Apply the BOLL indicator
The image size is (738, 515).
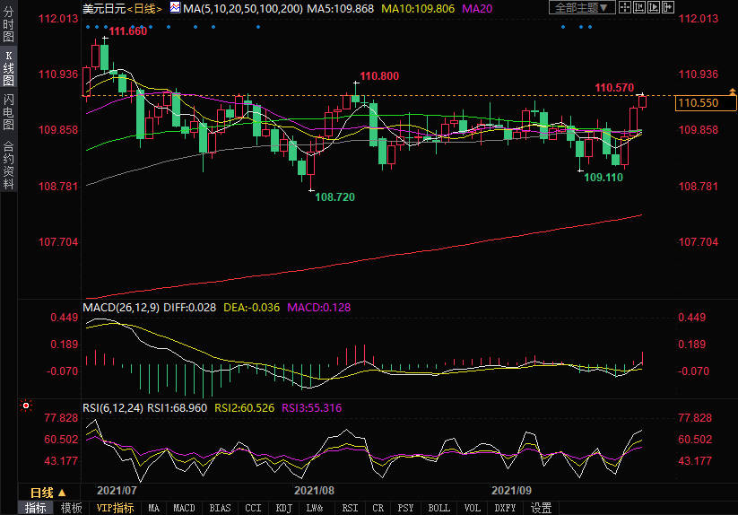[x=438, y=508]
